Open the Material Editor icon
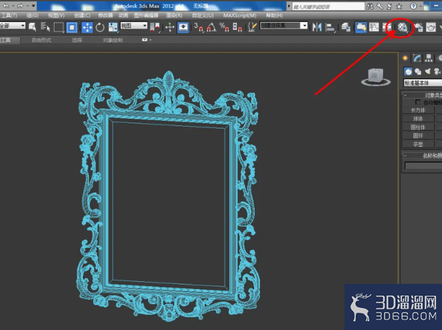This screenshot has height=330, width=442. (402, 27)
